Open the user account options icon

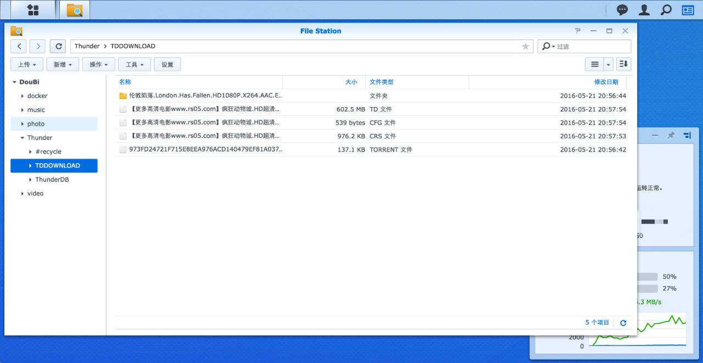point(644,10)
